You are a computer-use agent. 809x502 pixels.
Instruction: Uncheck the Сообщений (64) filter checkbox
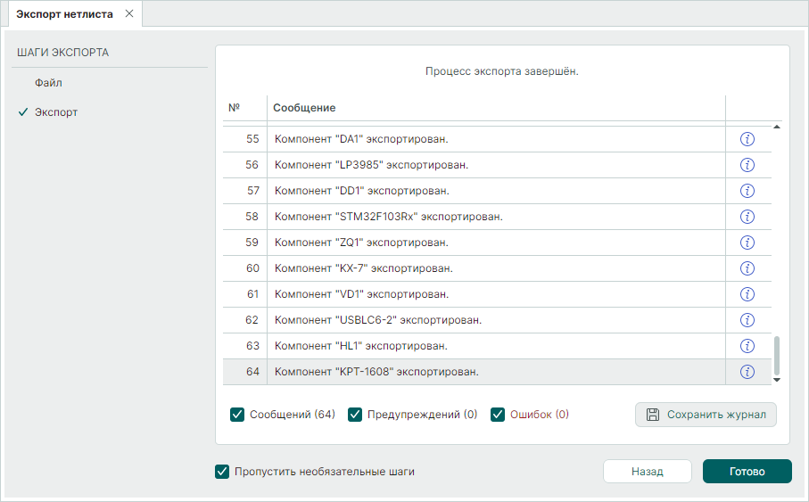click(237, 414)
